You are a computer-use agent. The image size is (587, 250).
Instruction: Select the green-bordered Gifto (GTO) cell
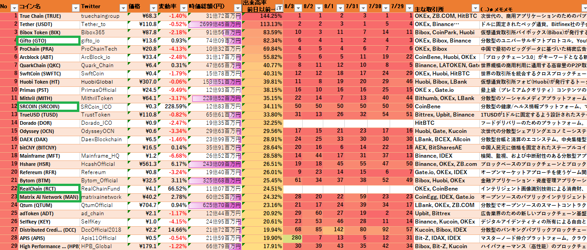tap(48, 41)
